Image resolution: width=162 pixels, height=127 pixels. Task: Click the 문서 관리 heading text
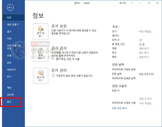(x=59, y=70)
